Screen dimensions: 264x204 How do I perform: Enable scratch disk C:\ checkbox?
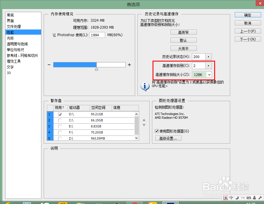pyautogui.click(x=60, y=120)
